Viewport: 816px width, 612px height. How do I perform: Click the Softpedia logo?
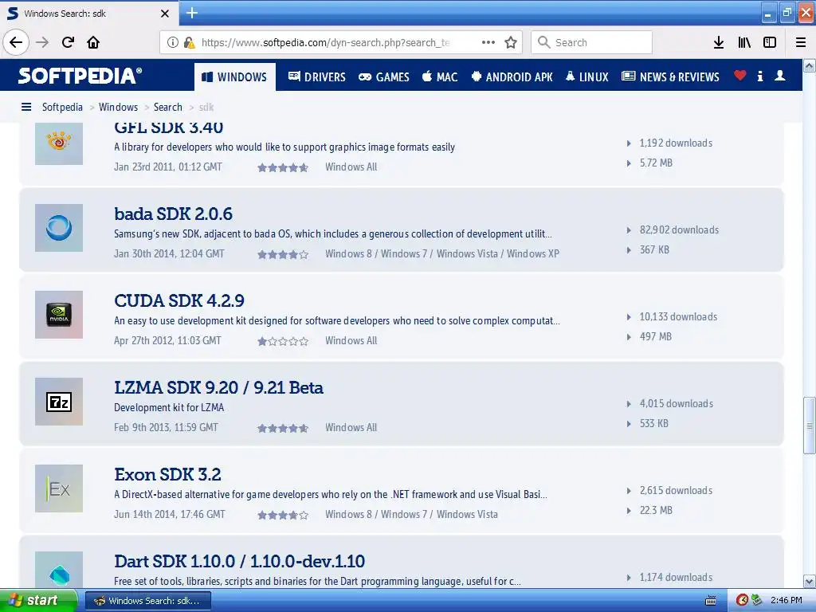coord(80,76)
